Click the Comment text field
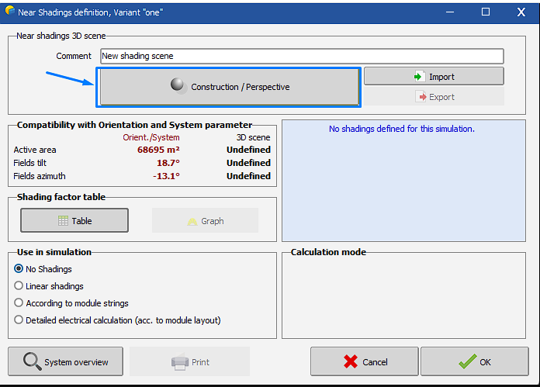 pos(301,56)
